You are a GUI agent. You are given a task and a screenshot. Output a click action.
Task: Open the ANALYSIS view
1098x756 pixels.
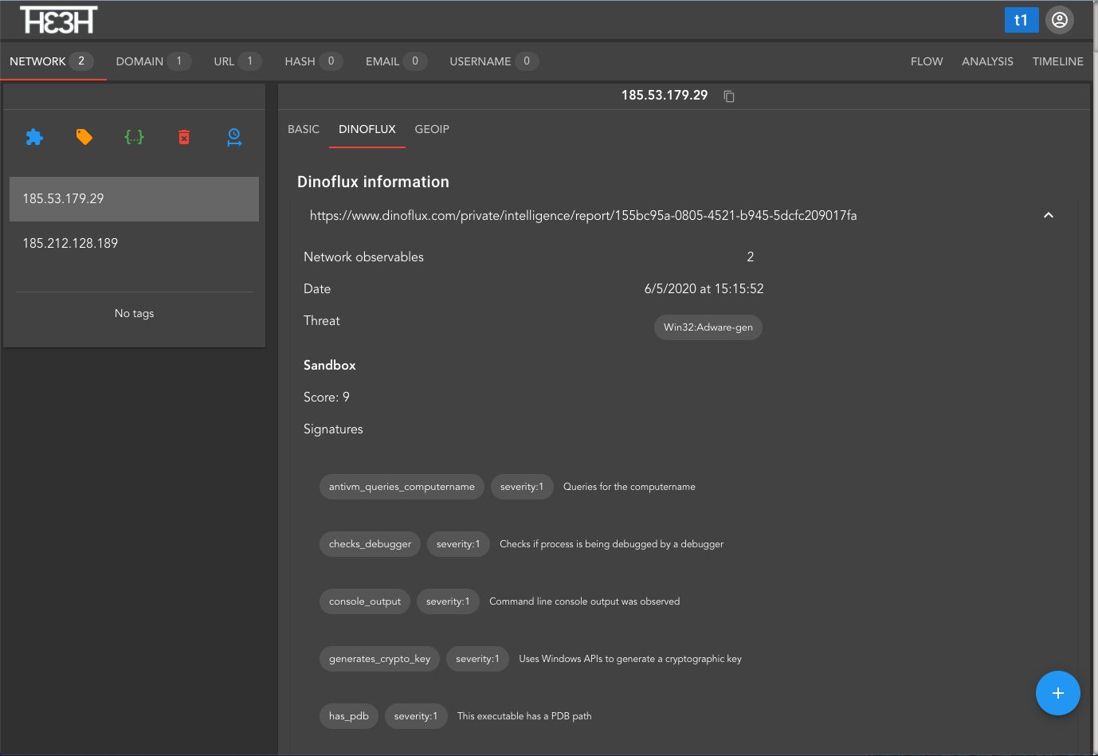point(987,61)
